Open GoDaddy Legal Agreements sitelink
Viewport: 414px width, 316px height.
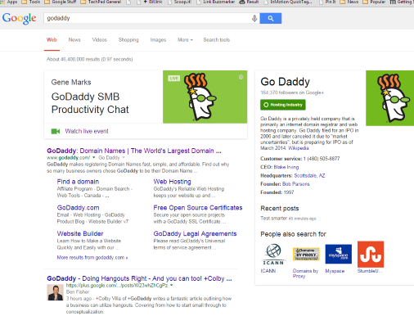coord(195,234)
